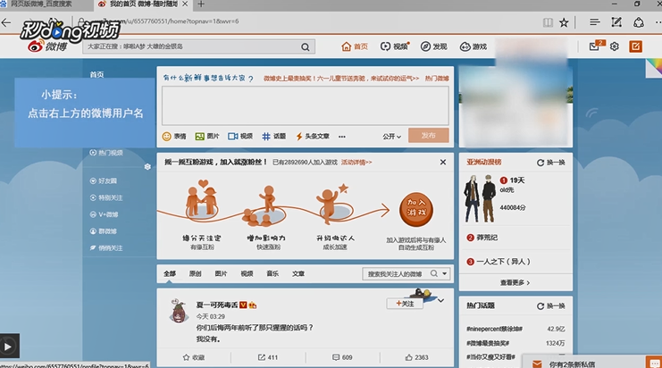Open the 六一儿童节 promo link
This screenshot has height=368, width=662.
tap(341, 79)
